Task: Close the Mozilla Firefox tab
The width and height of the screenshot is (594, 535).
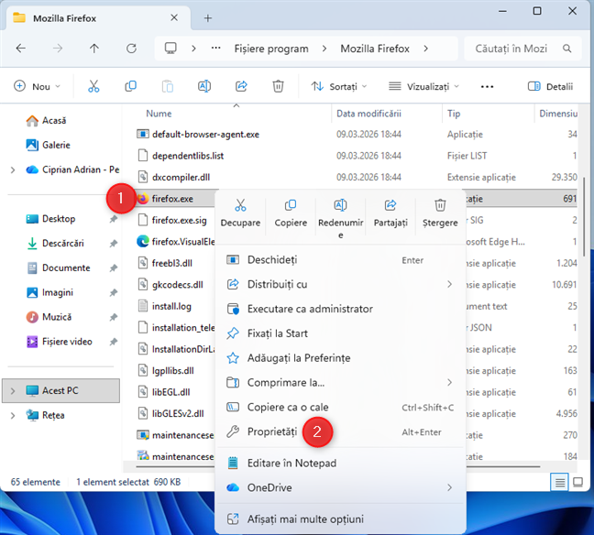Action: [x=174, y=17]
